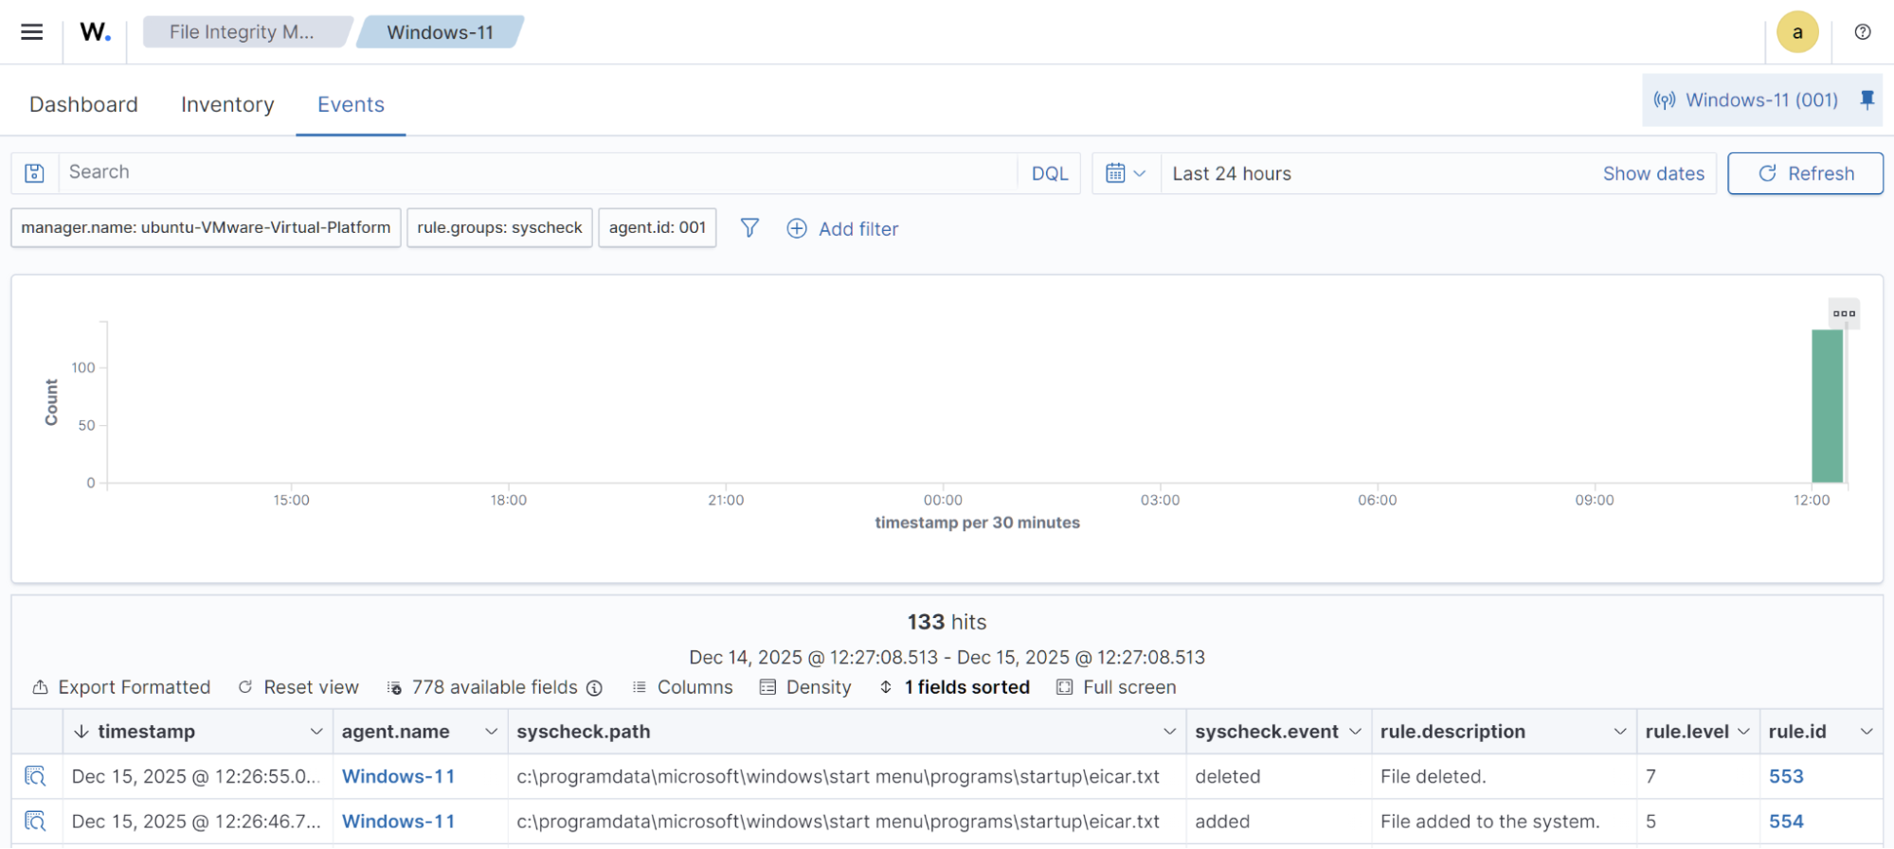
Task: Click the Wazuh logo home icon
Action: (x=95, y=32)
